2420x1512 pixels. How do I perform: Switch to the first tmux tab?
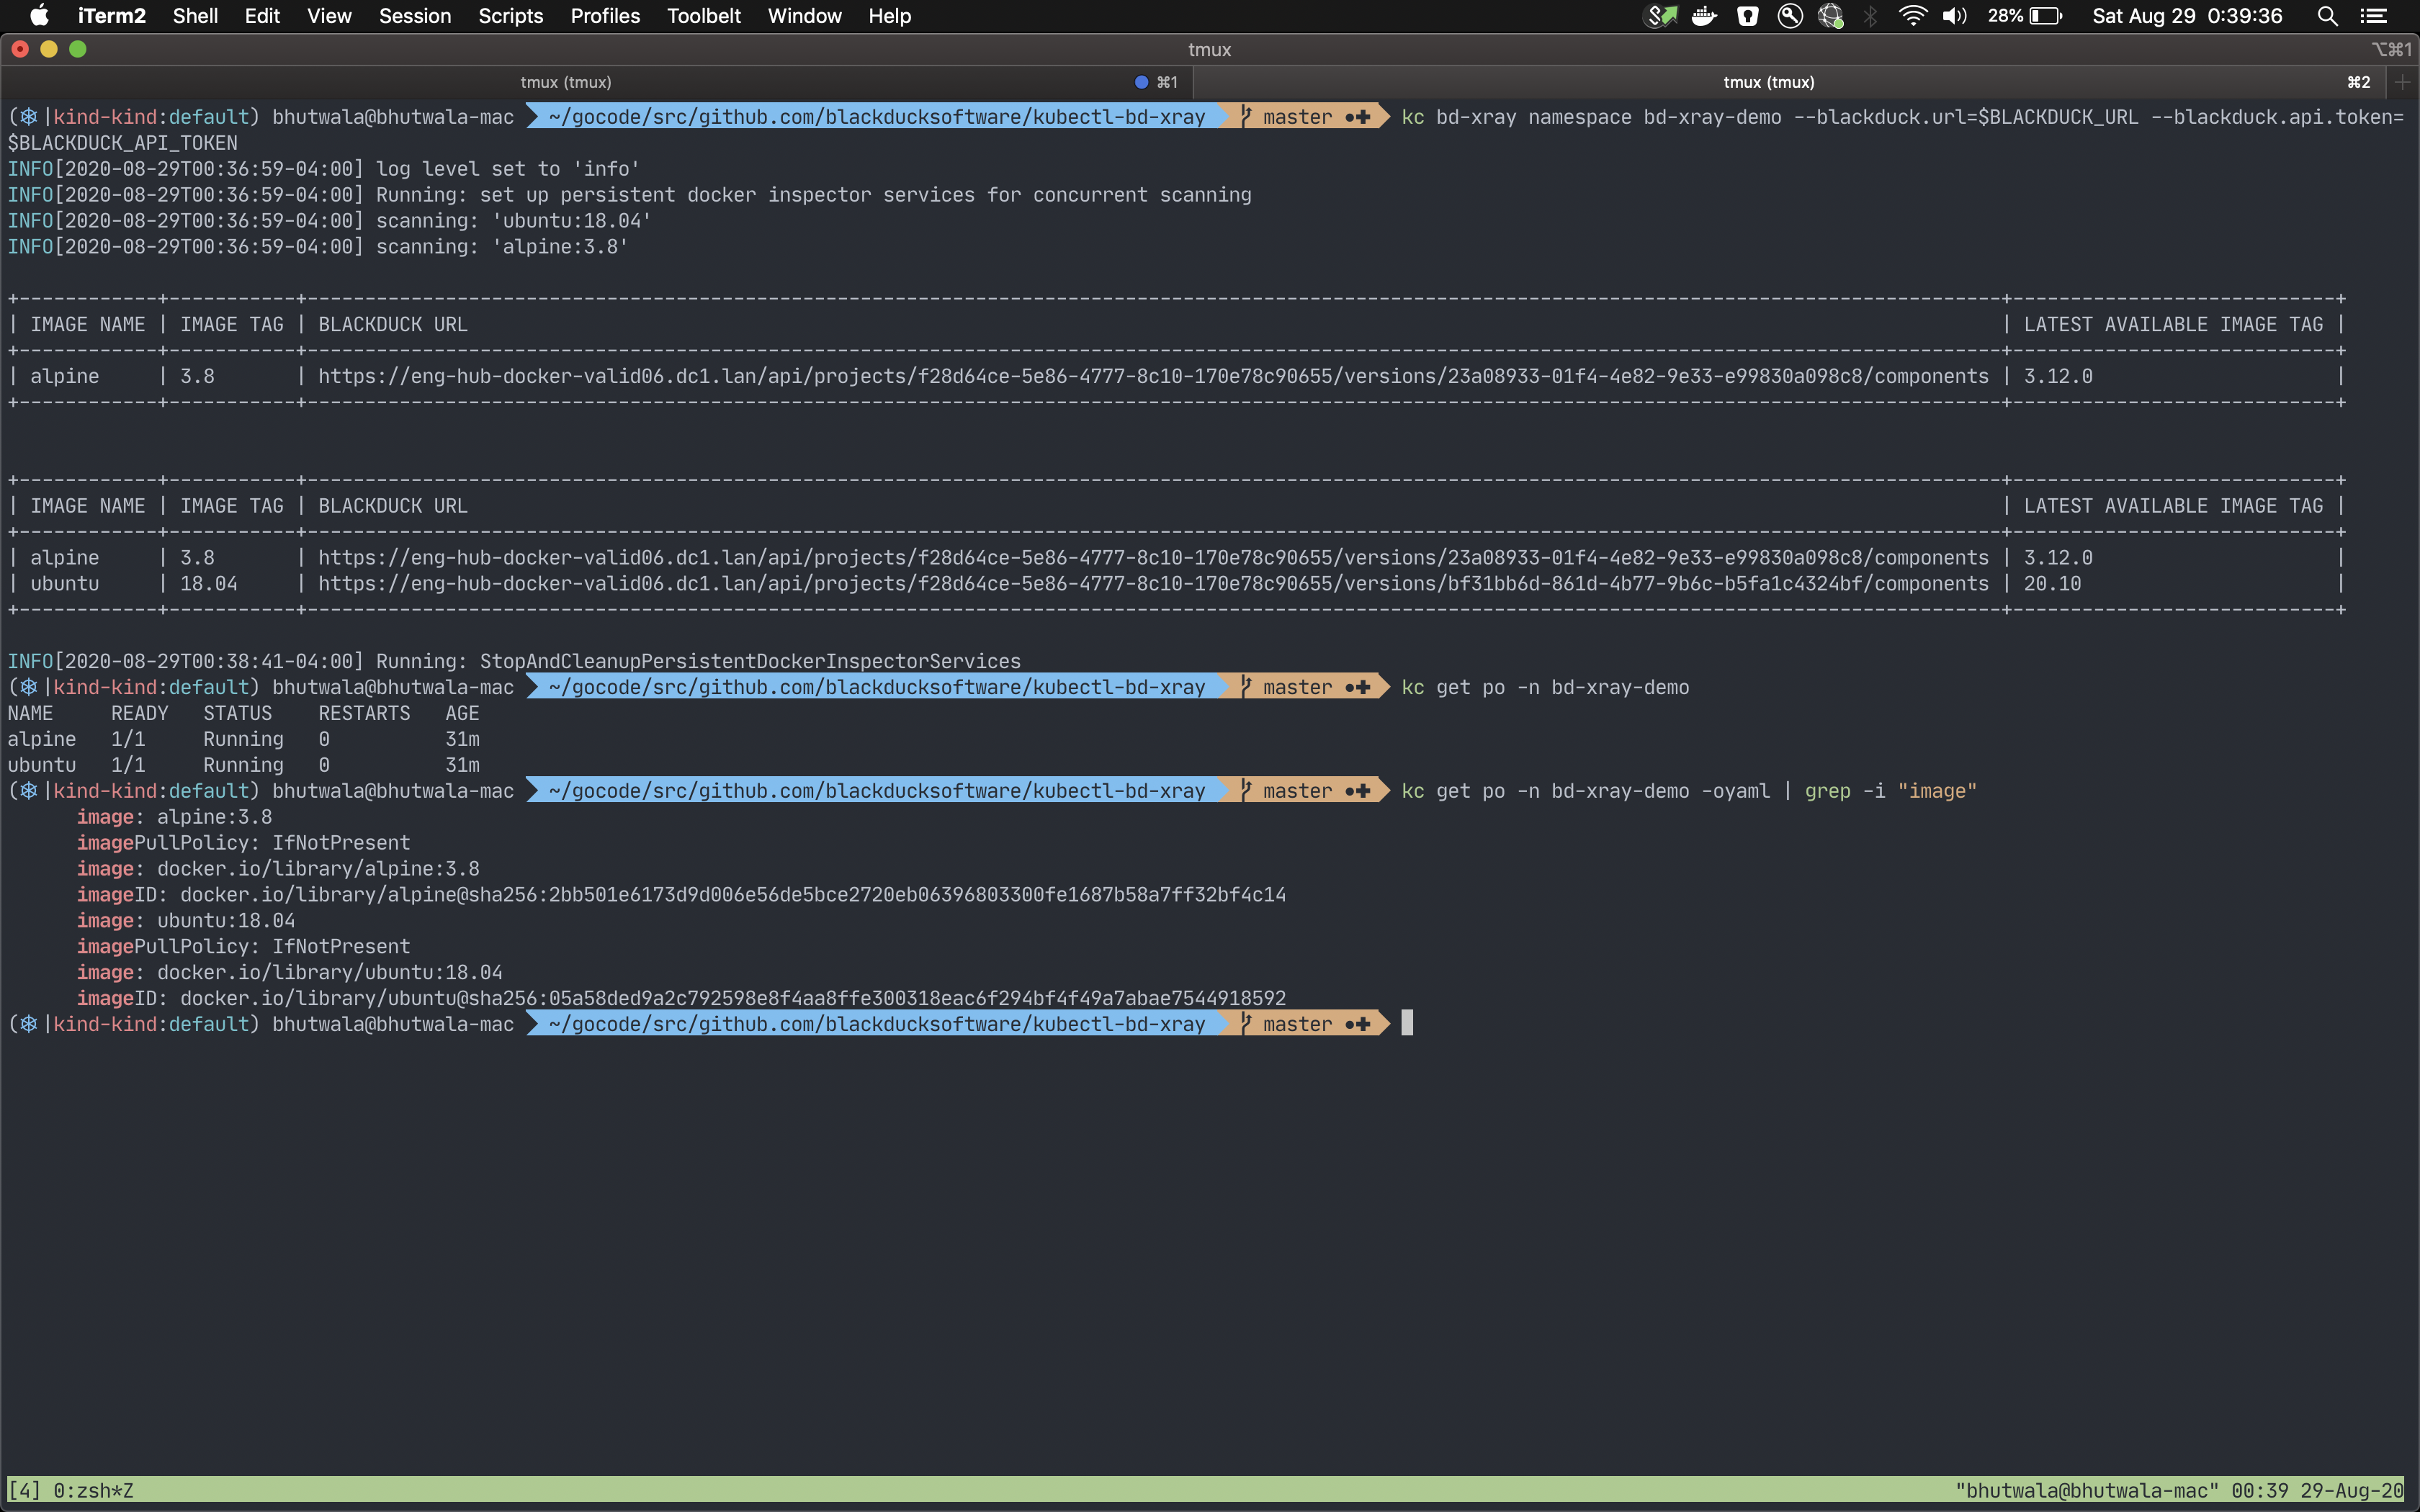[566, 82]
